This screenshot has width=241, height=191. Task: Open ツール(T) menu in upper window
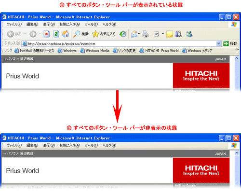tap(91, 25)
